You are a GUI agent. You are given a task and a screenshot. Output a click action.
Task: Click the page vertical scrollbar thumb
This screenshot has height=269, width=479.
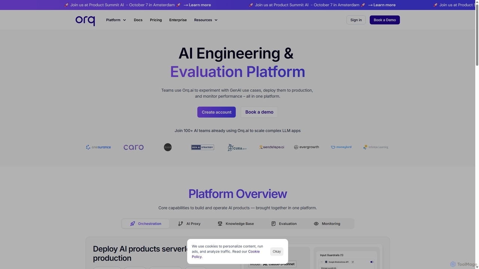[477, 35]
